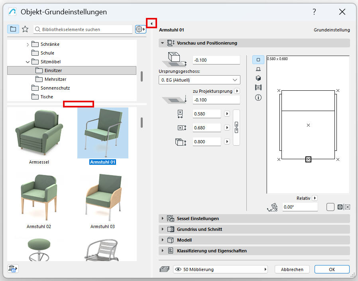Close the Objekt-Grundeinstellungen dialog
The width and height of the screenshot is (358, 281).
[x=342, y=12]
